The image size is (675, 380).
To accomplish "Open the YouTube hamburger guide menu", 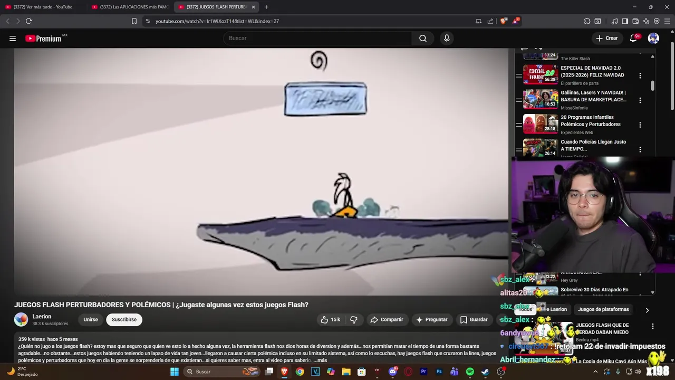I will point(13,38).
